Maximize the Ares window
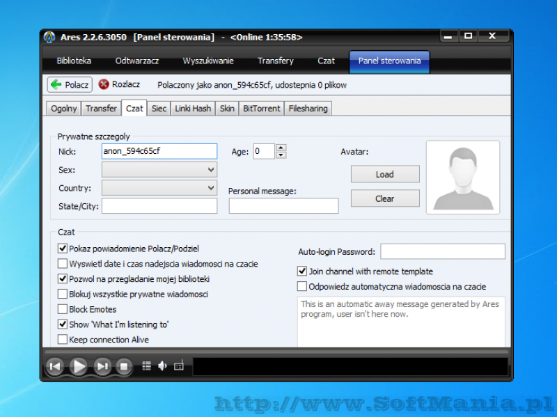The height and width of the screenshot is (417, 557). 468,36
